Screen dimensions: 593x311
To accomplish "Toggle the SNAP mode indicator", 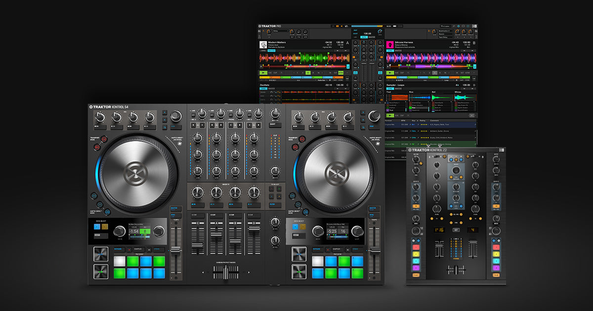I will 355,30.
